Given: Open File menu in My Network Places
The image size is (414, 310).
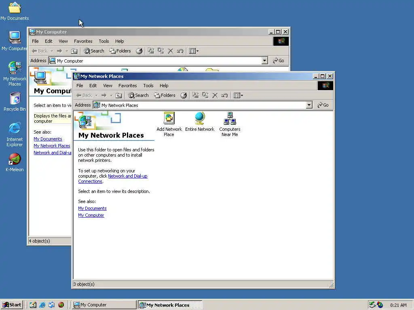Looking at the screenshot, I should pos(80,86).
